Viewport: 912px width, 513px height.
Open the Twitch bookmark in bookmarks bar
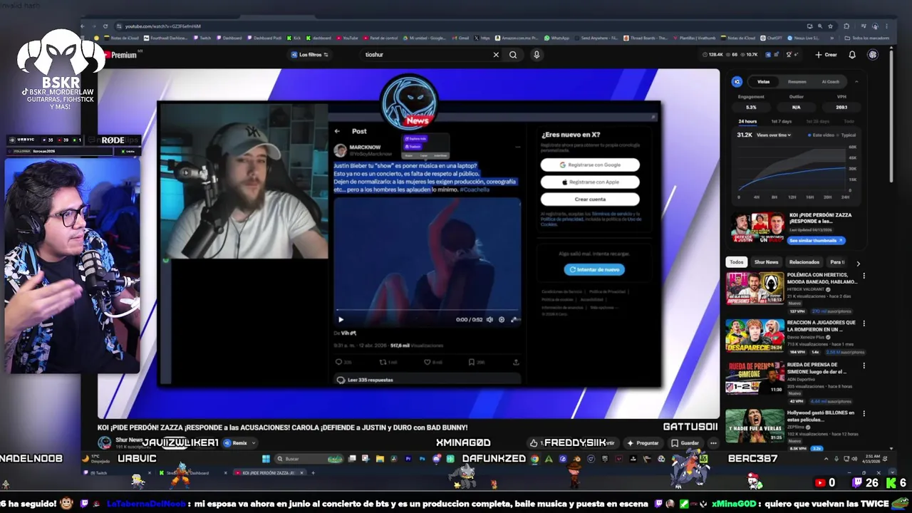202,38
